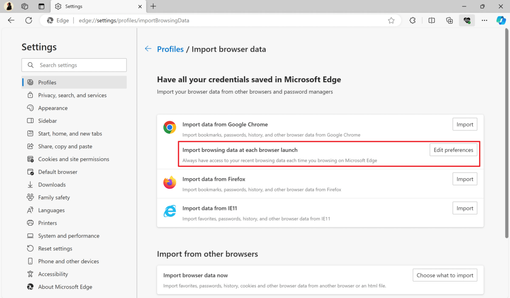Open Copilot in the toolbar
The height and width of the screenshot is (298, 510).
(501, 20)
